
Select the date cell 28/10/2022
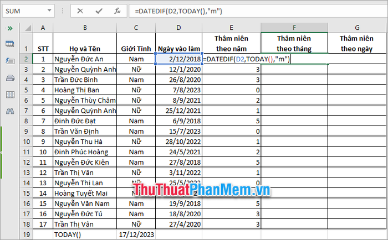pyautogui.click(x=178, y=142)
